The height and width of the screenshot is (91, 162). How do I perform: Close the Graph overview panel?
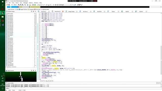pyautogui.click(x=35, y=71)
